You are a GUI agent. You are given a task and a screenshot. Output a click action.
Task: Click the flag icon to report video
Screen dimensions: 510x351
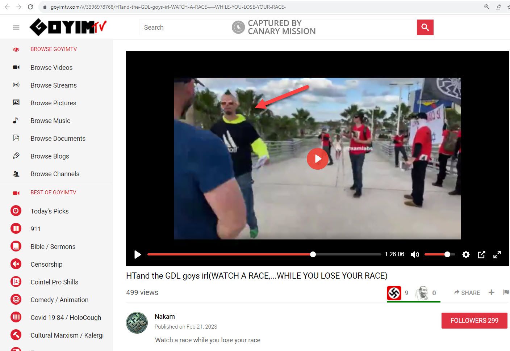tap(506, 292)
